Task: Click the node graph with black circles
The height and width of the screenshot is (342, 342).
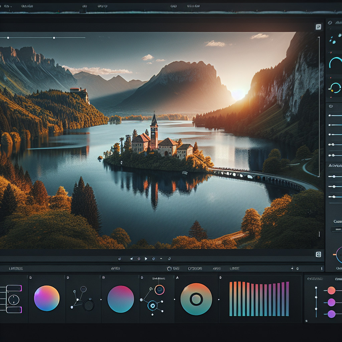Action: coord(83,299)
